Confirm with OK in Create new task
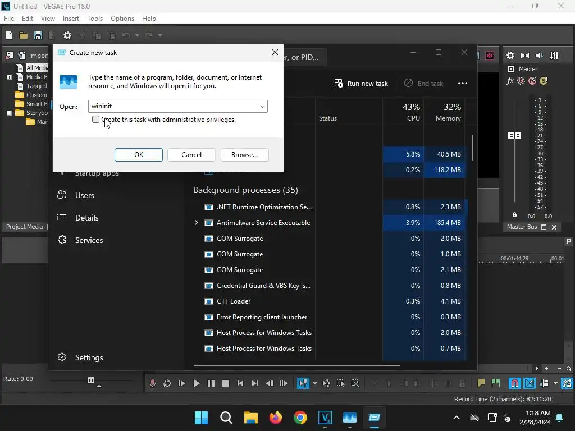 click(x=139, y=155)
